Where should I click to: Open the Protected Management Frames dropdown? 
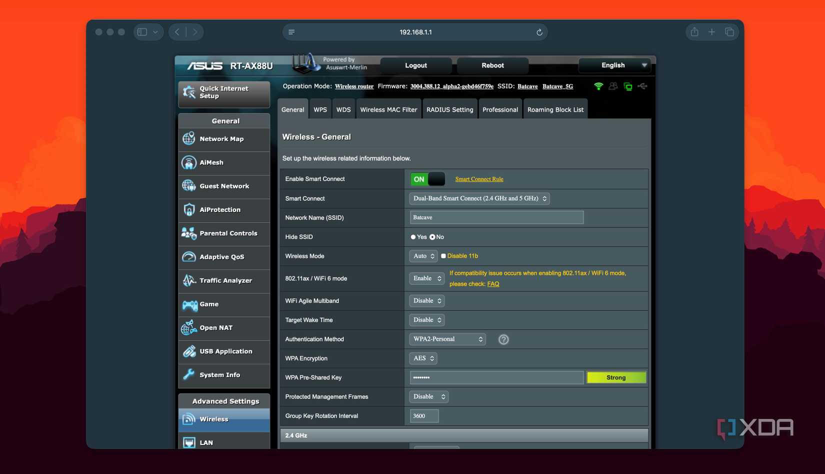pyautogui.click(x=428, y=396)
